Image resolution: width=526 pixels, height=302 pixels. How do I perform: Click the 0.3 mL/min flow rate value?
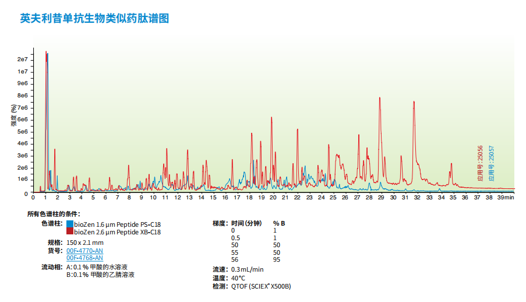click(x=248, y=269)
